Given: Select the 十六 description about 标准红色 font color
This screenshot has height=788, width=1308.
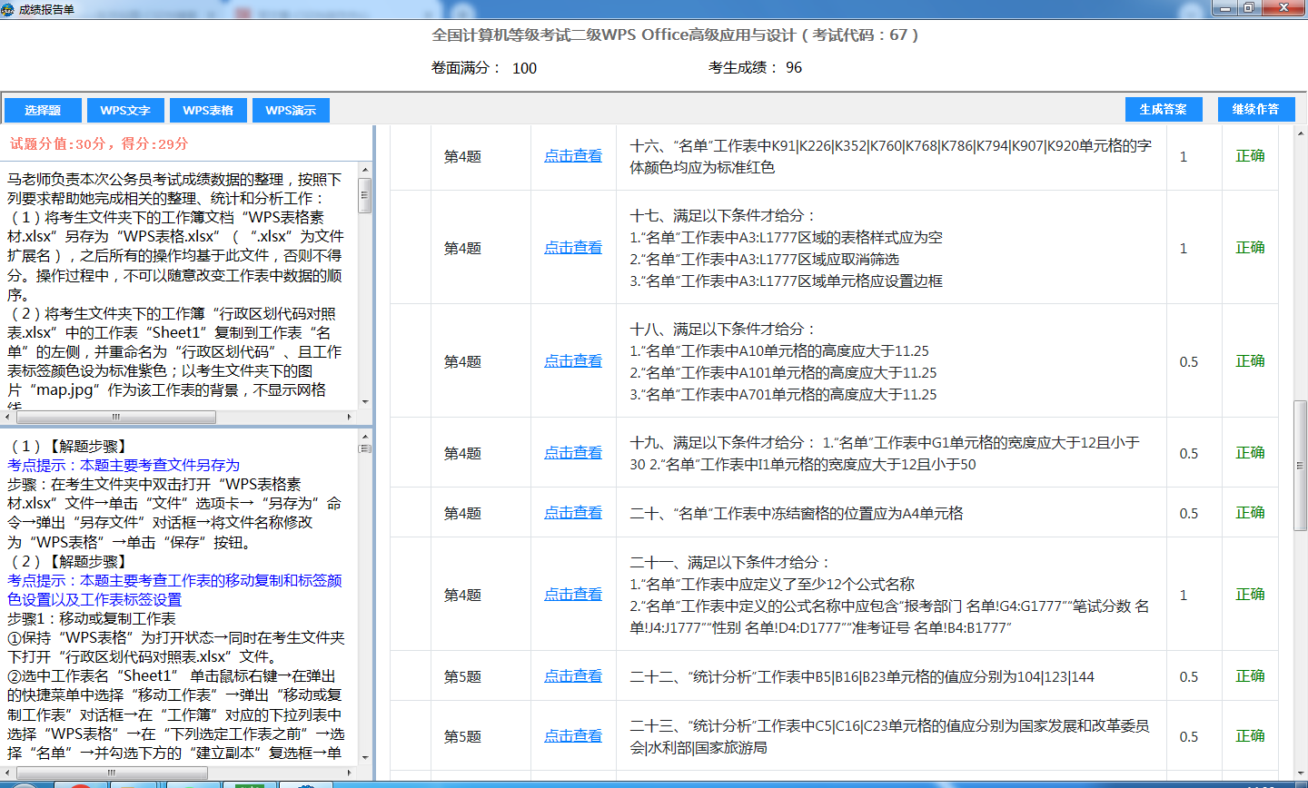Looking at the screenshot, I should (x=890, y=156).
